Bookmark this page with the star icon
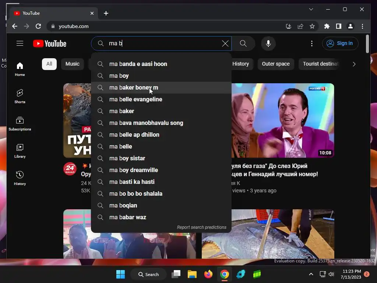The width and height of the screenshot is (377, 283). [x=312, y=26]
